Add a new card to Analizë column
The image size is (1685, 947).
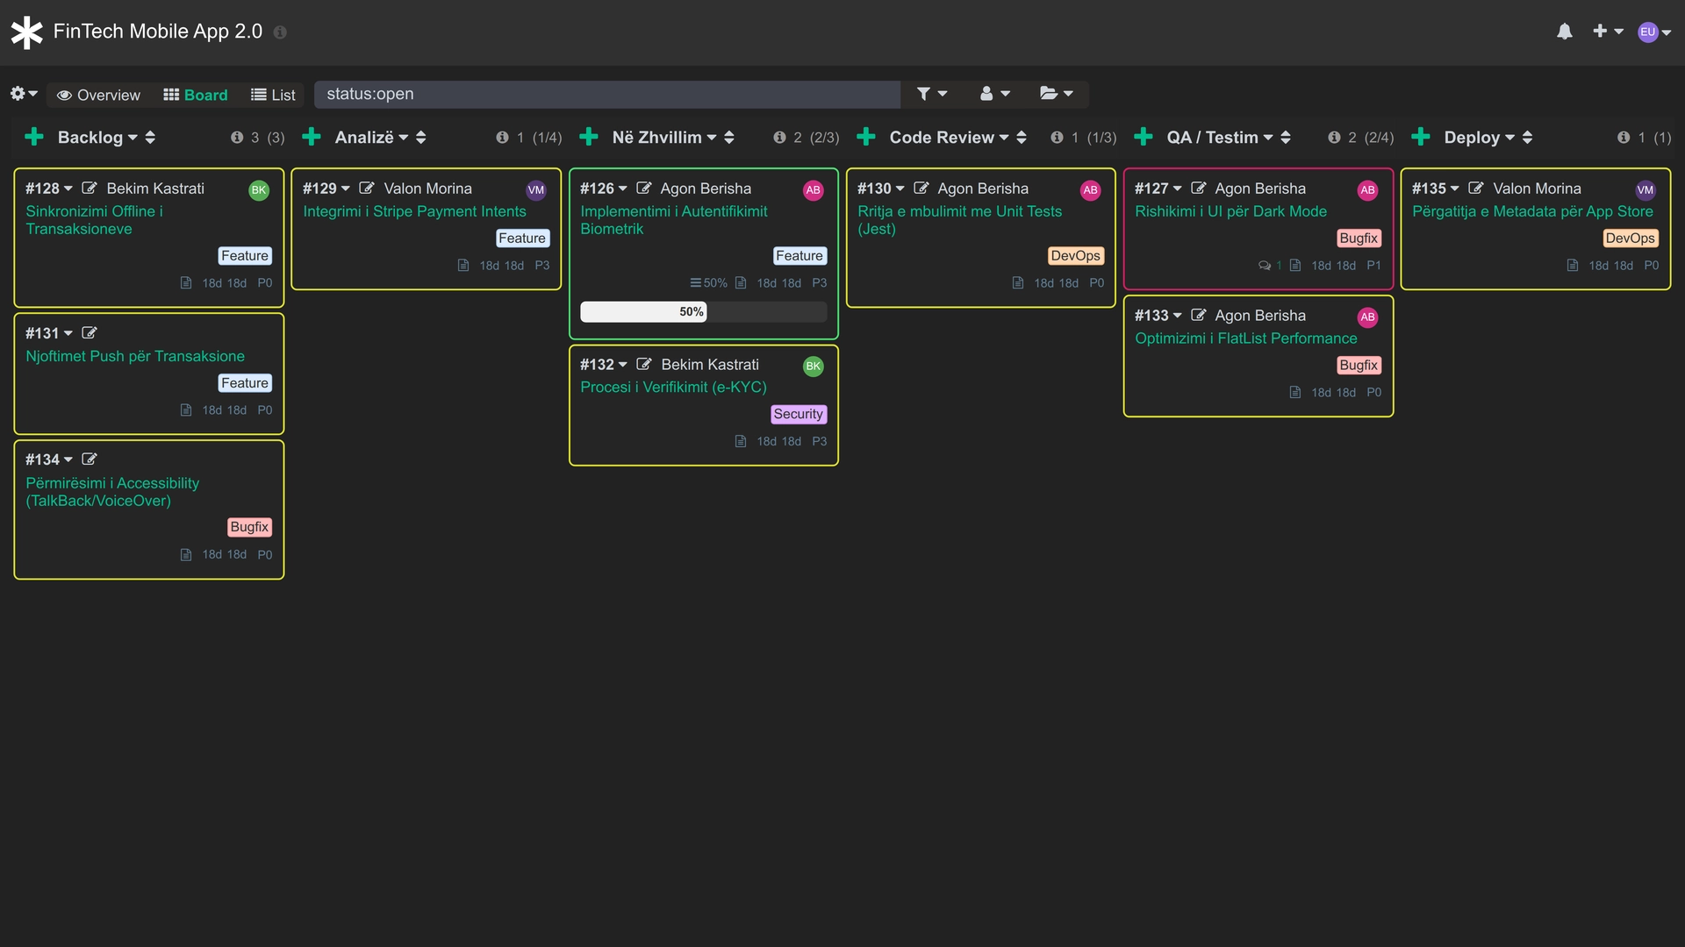point(312,137)
